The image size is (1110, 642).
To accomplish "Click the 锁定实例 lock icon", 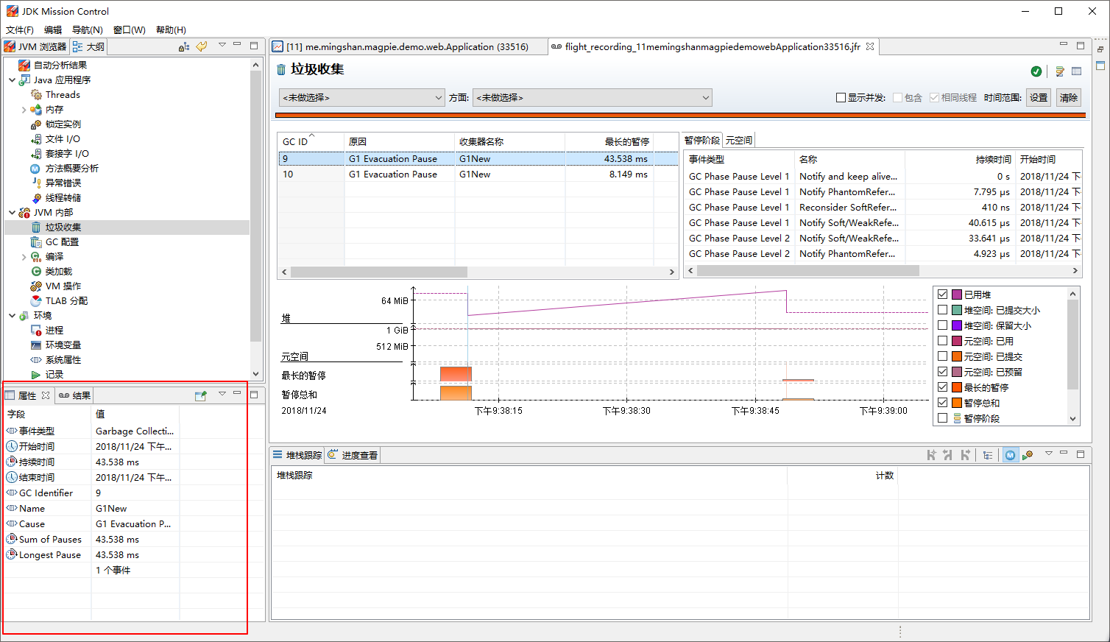I will point(36,124).
